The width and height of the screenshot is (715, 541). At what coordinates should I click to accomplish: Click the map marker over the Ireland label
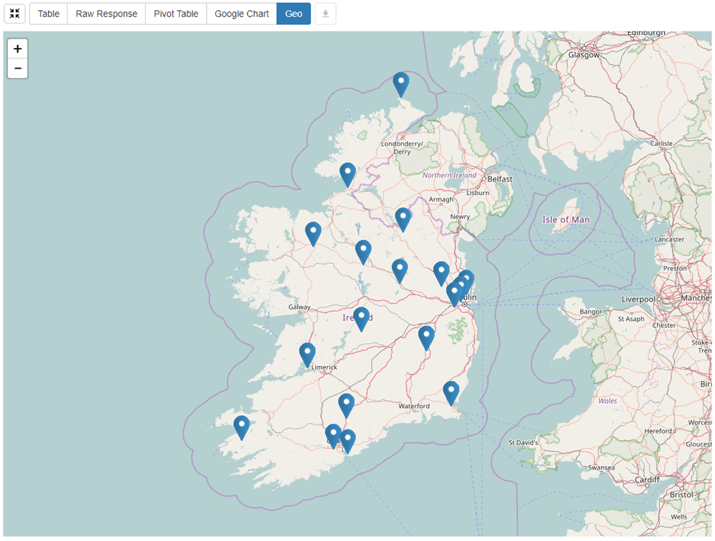point(361,319)
